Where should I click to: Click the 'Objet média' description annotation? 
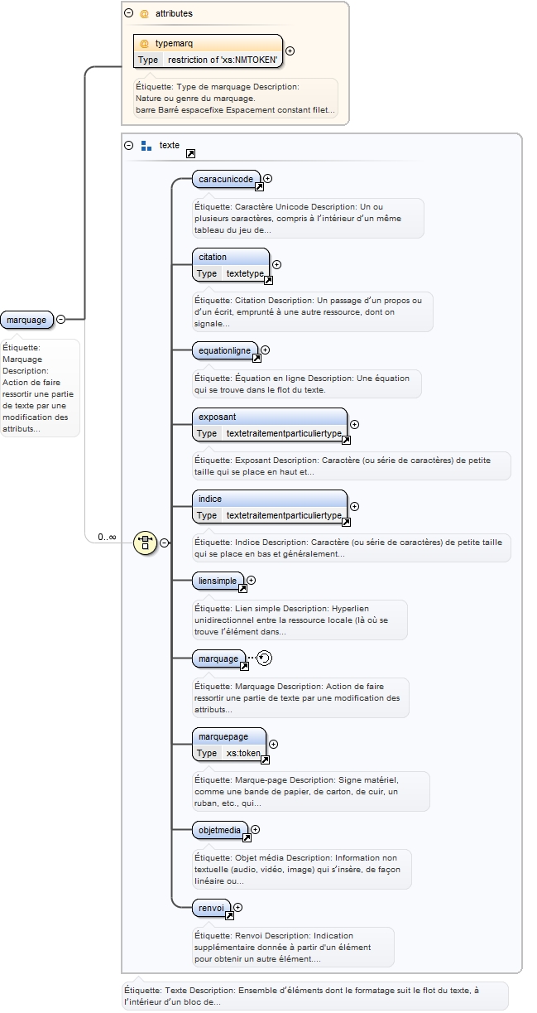pos(301,869)
